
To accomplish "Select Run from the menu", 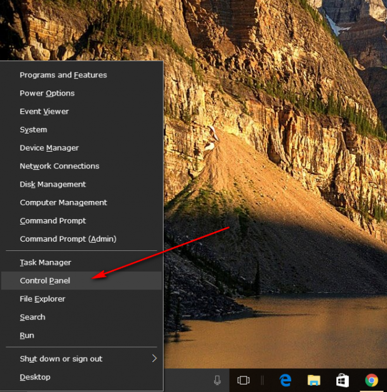I will 27,335.
